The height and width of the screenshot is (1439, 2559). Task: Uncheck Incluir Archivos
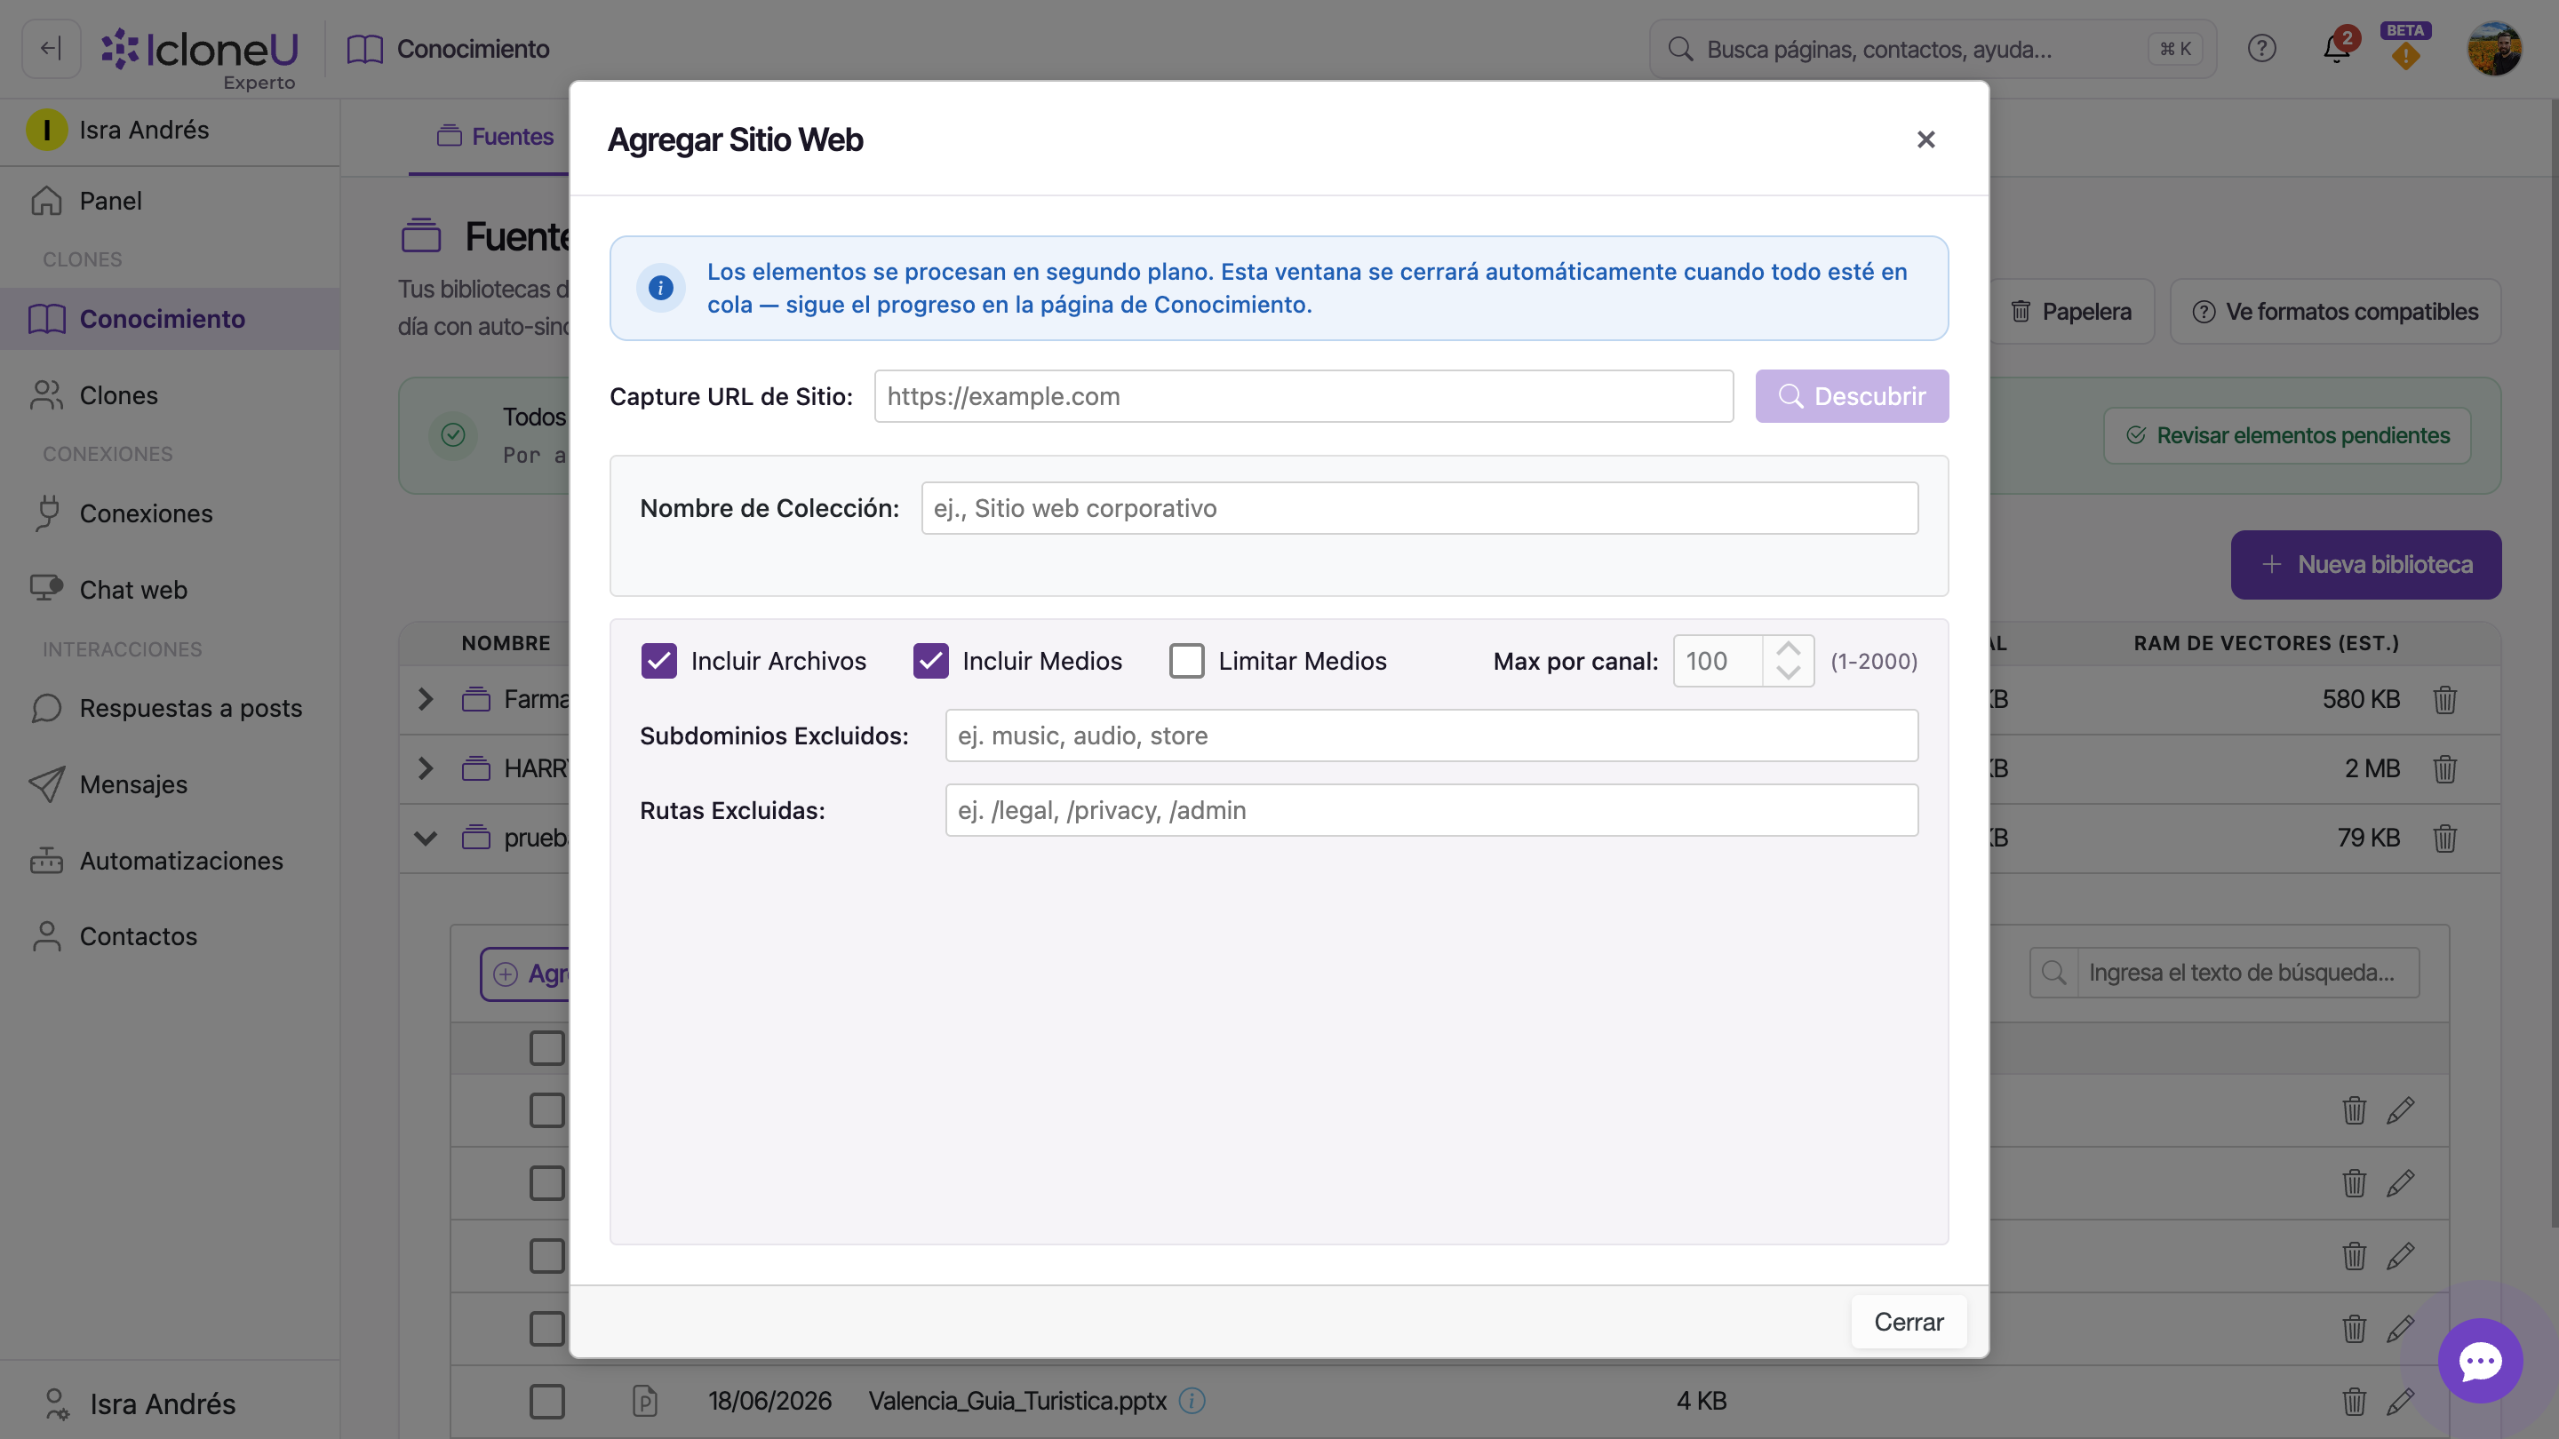[x=658, y=660]
